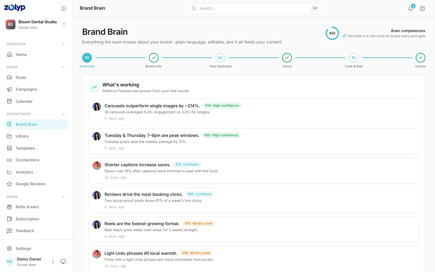Image resolution: width=435 pixels, height=272 pixels.
Task: Open the Bloom Dental Studio workspace switcher
Action: [36, 24]
